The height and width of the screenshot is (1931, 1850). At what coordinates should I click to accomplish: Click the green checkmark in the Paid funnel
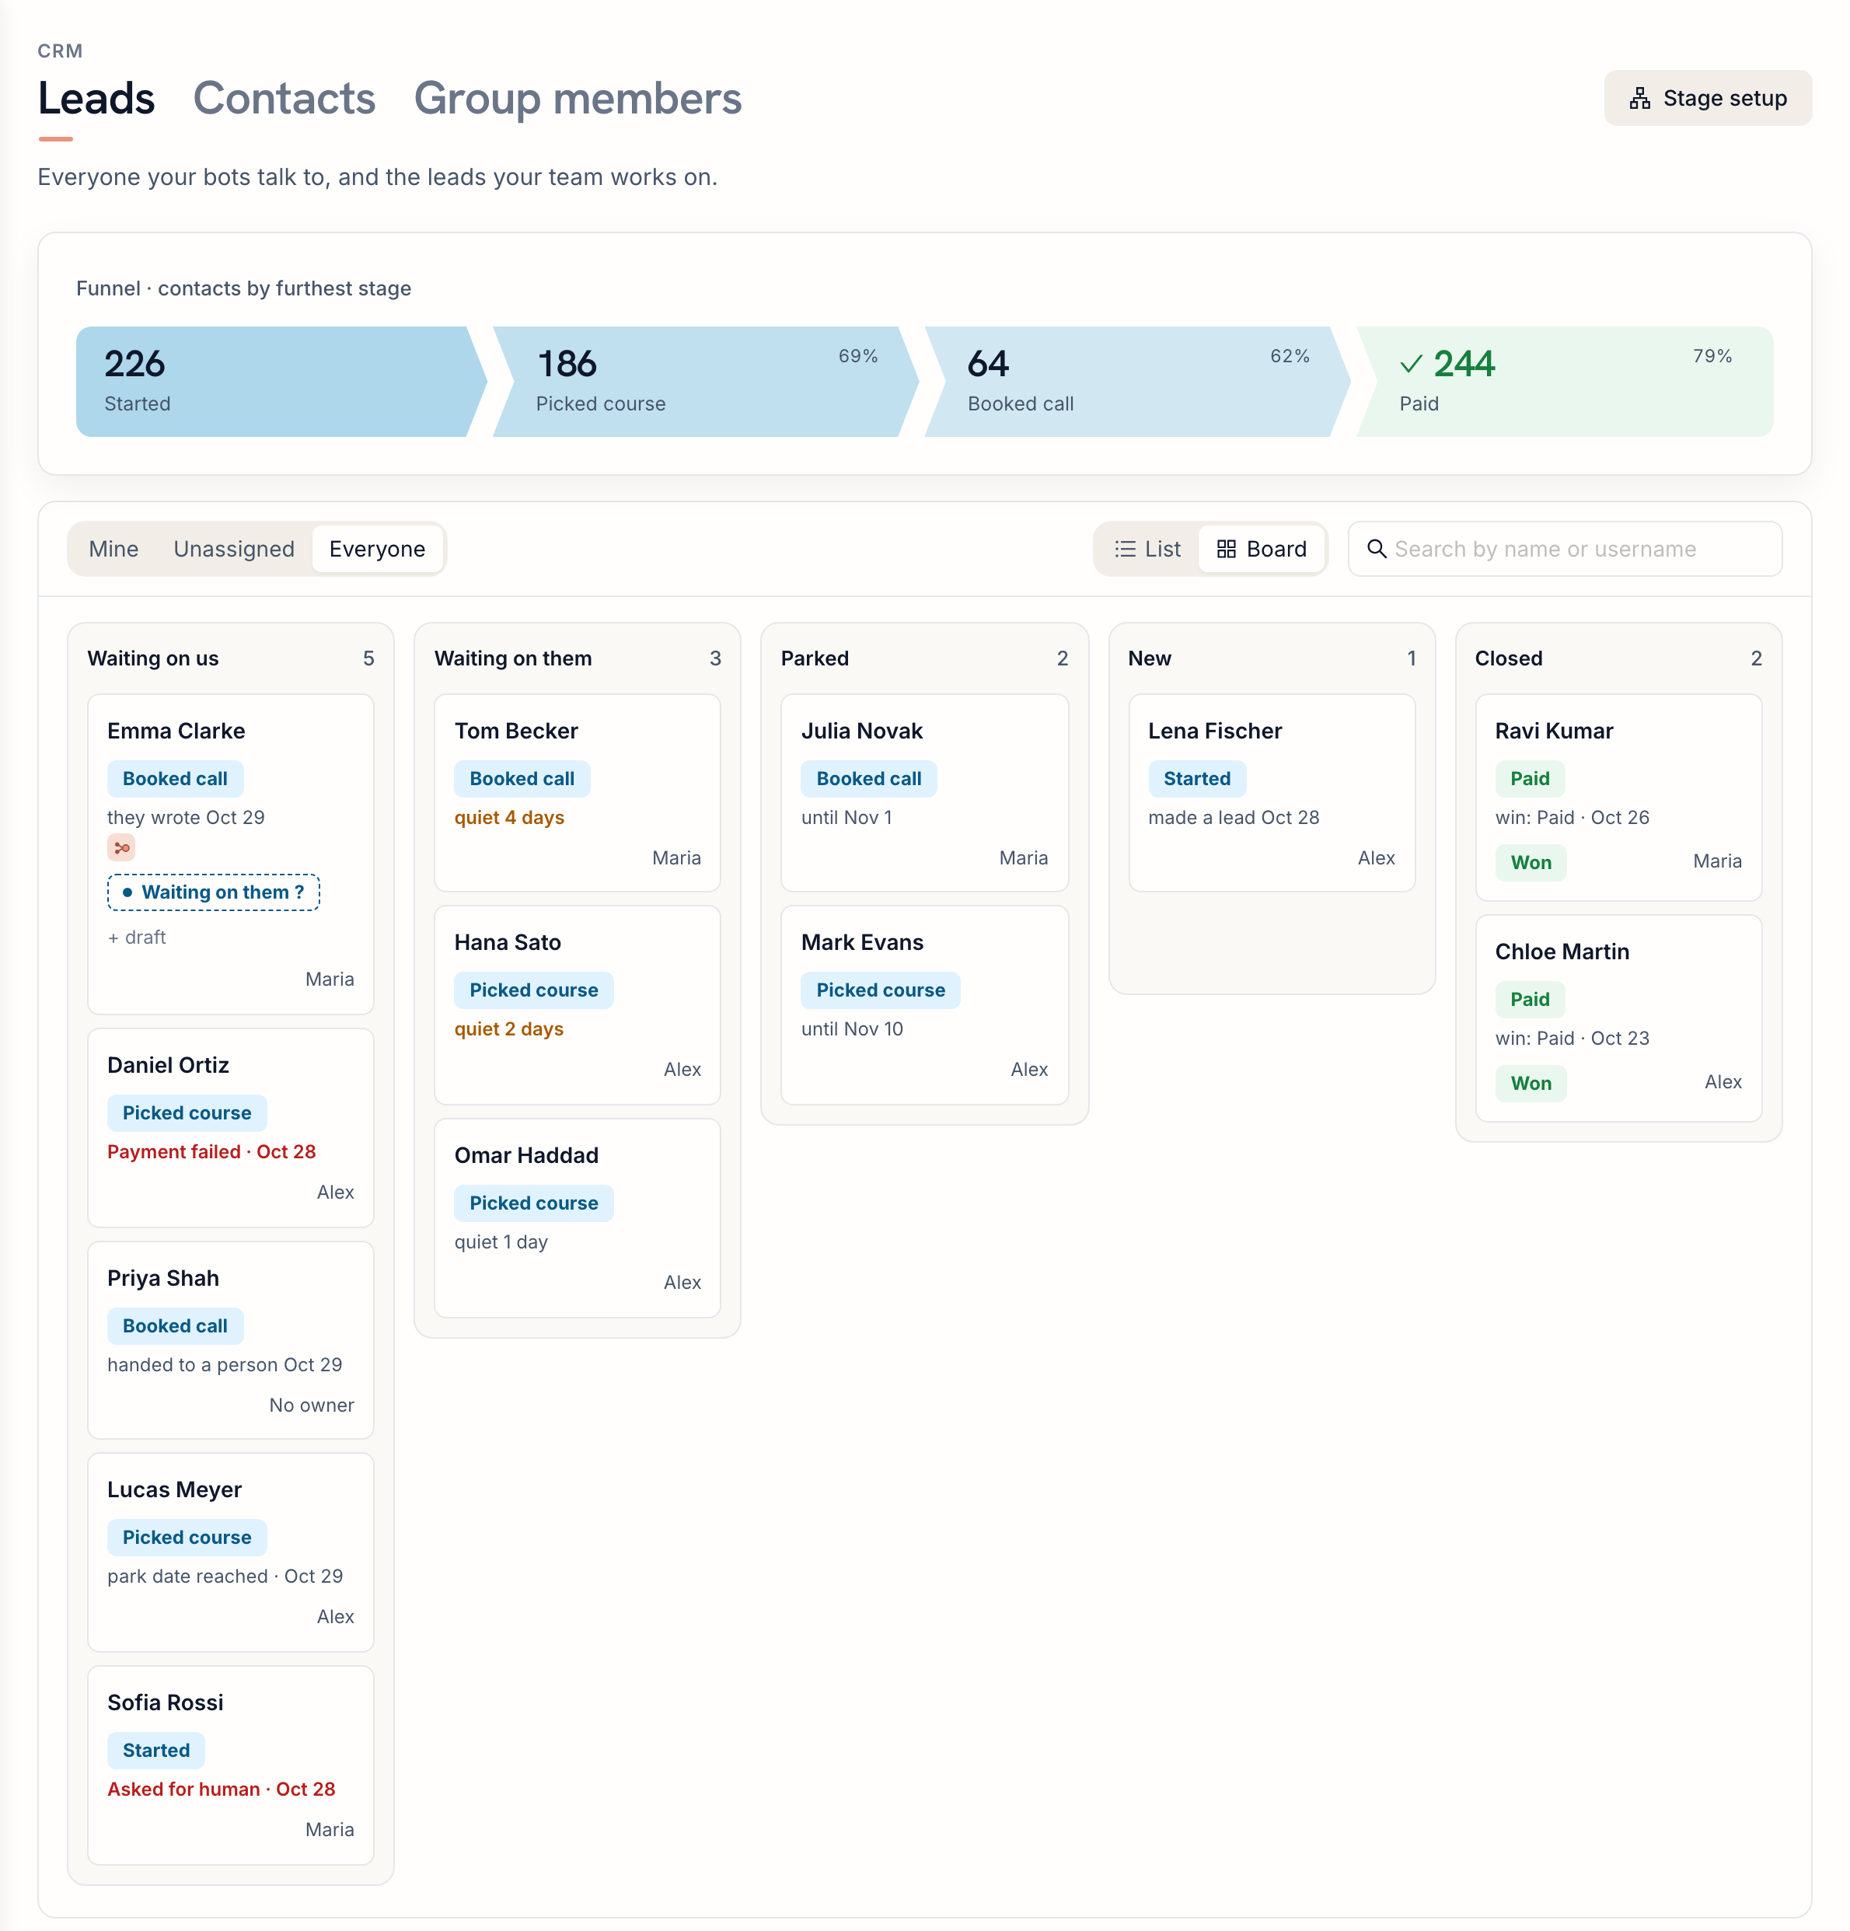[1411, 364]
